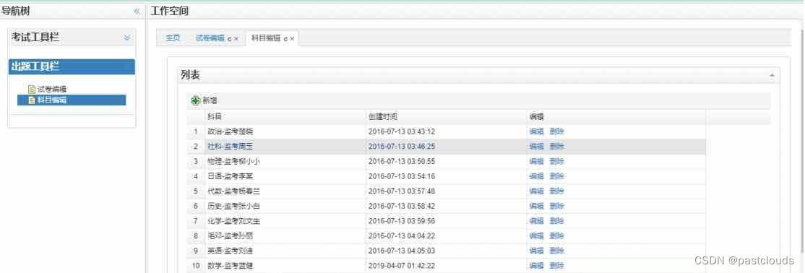Click the date 2016-07-13 04:04:22
This screenshot has height=273, width=805.
click(x=402, y=235)
